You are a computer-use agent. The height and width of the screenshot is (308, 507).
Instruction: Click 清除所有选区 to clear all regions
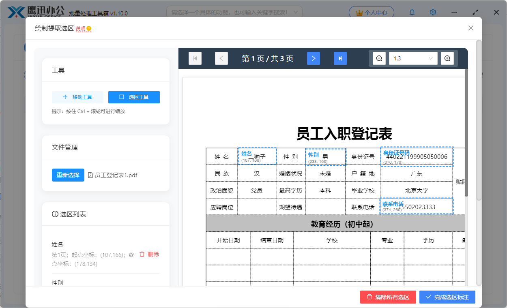pos(388,297)
